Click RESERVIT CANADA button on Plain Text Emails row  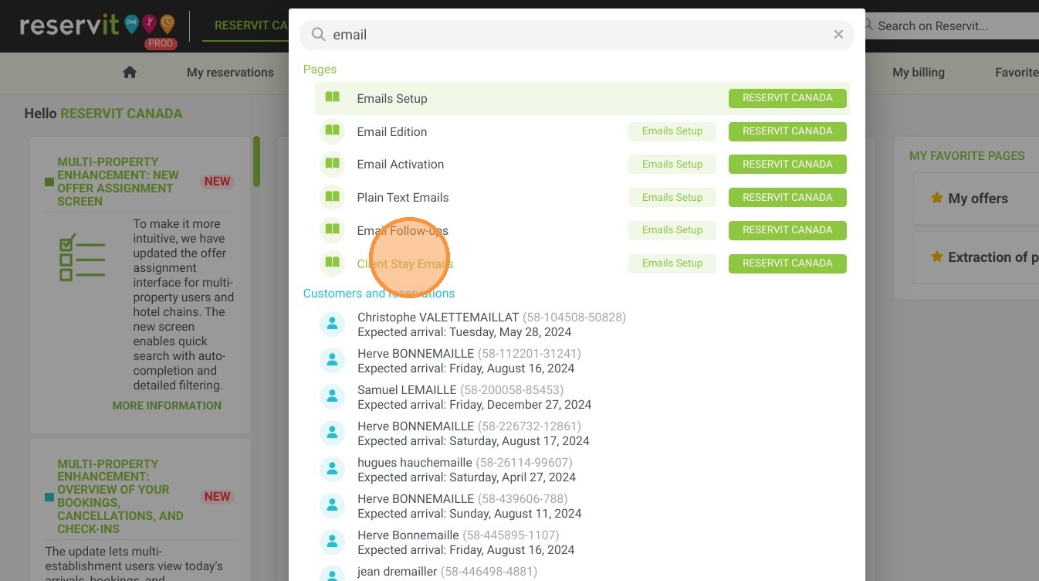(787, 197)
